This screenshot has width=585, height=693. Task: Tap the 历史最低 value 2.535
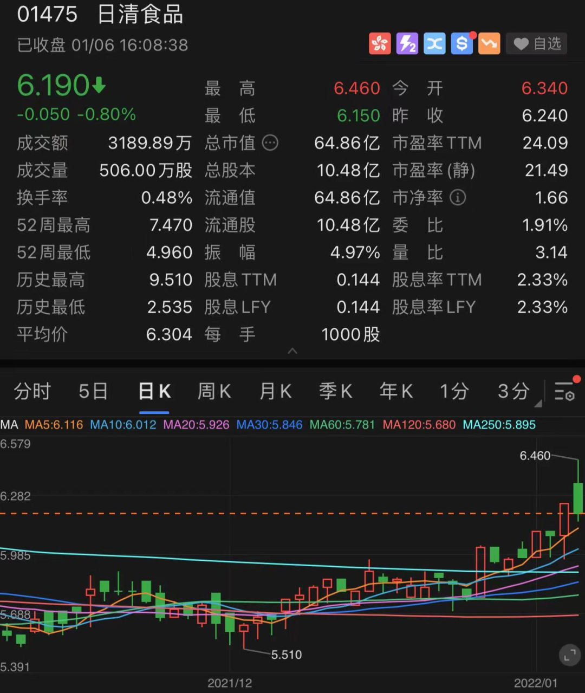click(170, 307)
